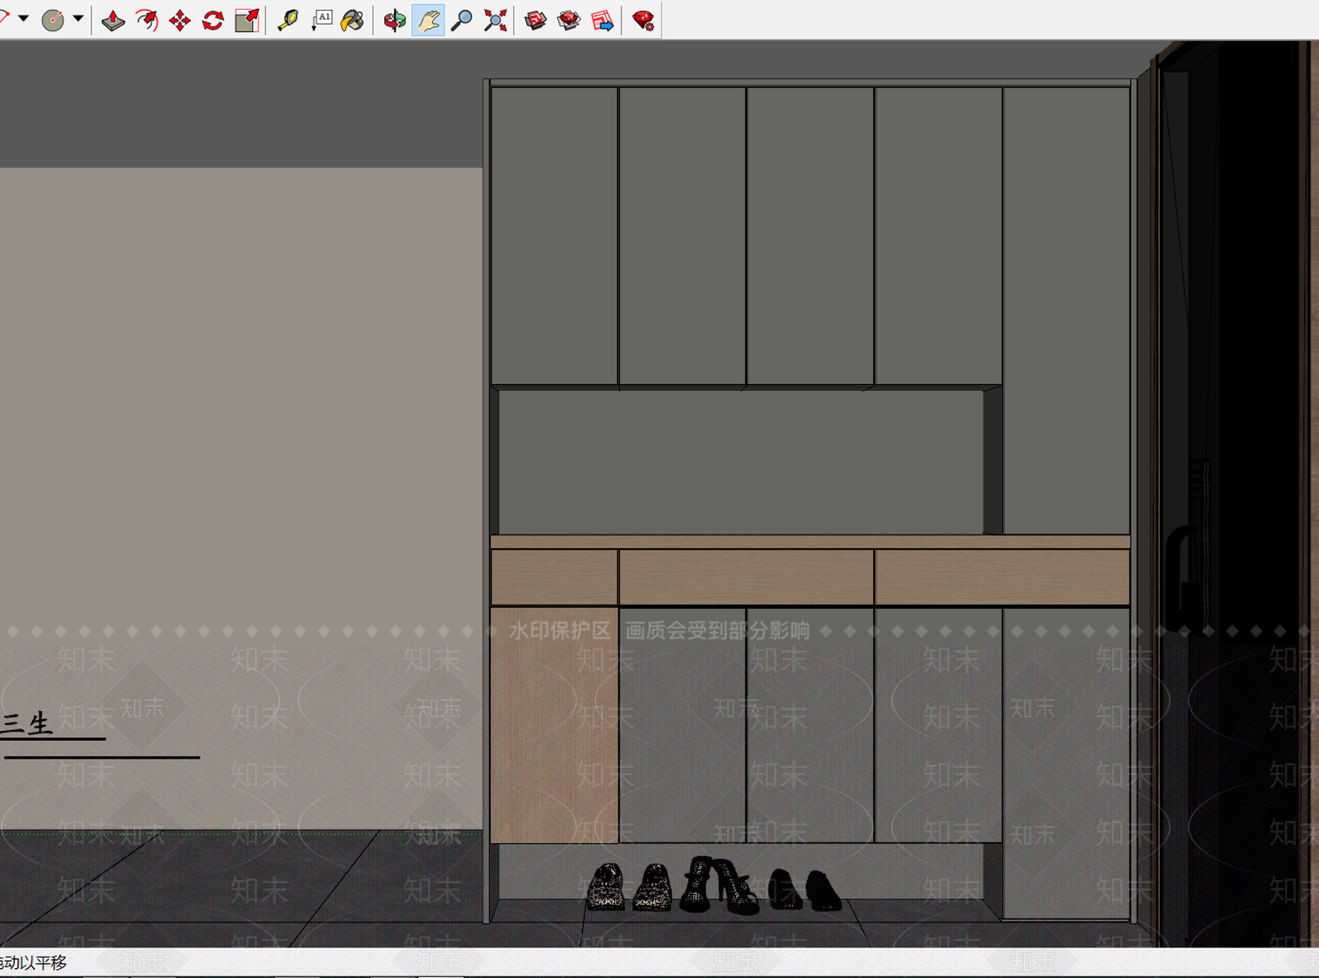1319x978 pixels.
Task: Open the Extension Manager ruby icon
Action: pyautogui.click(x=643, y=21)
